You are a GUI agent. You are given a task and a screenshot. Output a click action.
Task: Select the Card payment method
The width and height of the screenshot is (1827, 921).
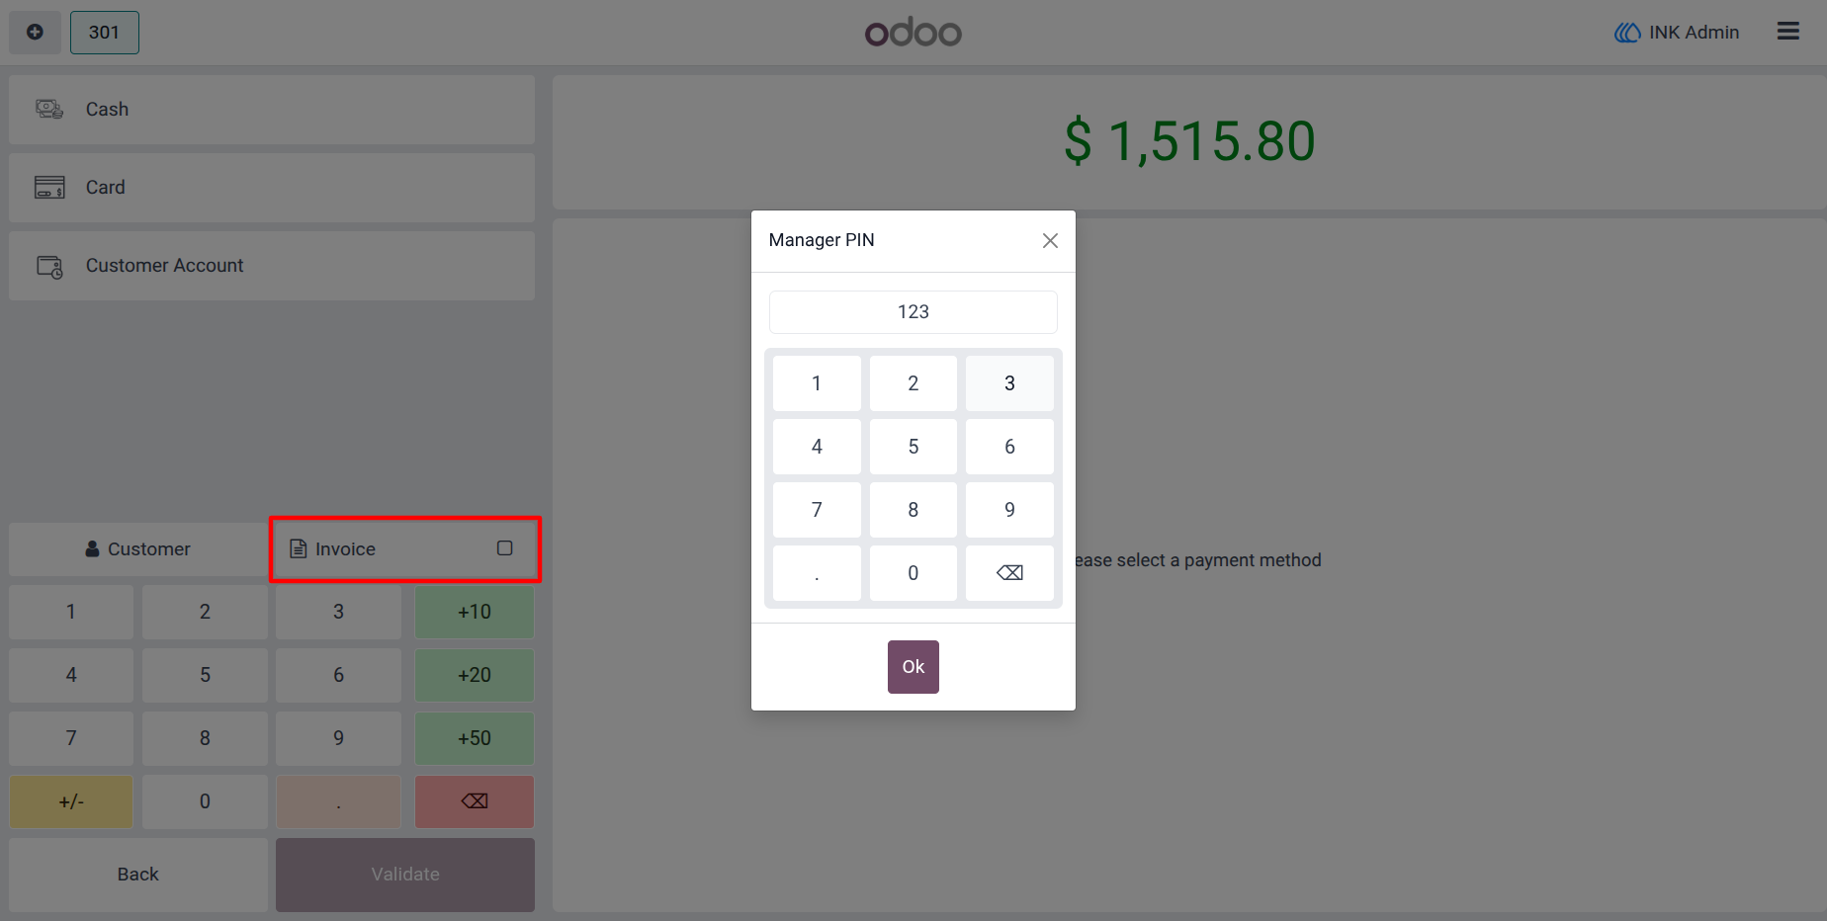(x=272, y=188)
